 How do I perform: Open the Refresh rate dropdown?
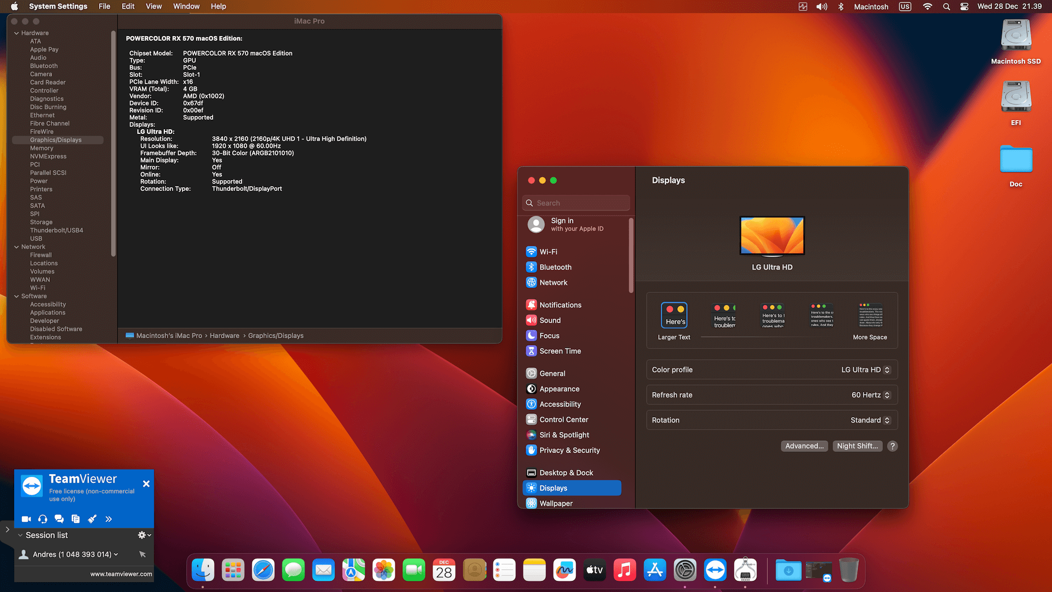[871, 395]
